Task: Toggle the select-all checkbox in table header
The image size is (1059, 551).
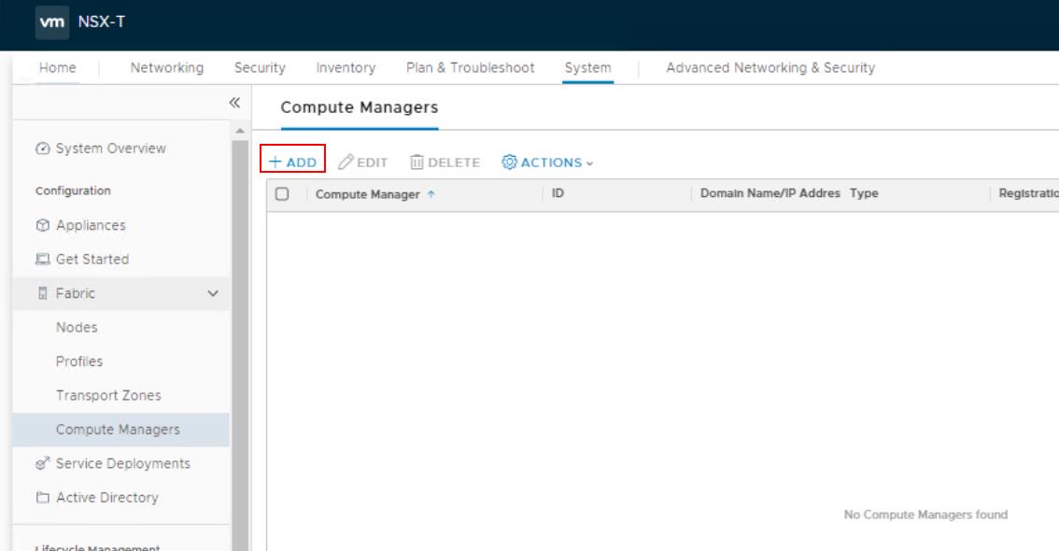Action: [282, 194]
